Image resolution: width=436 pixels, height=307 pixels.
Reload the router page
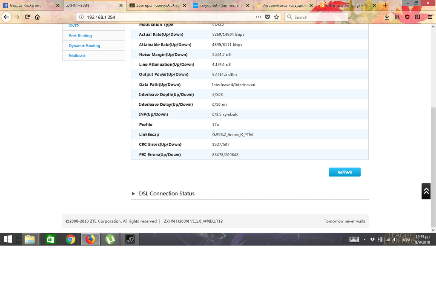click(27, 17)
